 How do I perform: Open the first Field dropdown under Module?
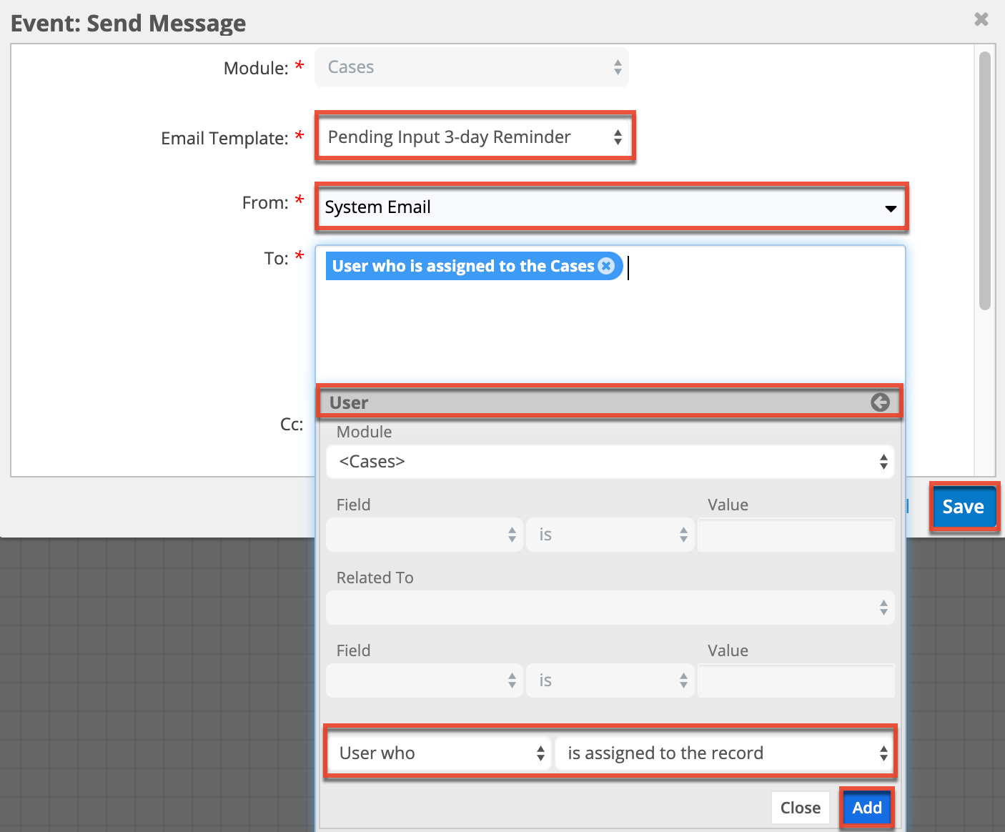point(425,535)
